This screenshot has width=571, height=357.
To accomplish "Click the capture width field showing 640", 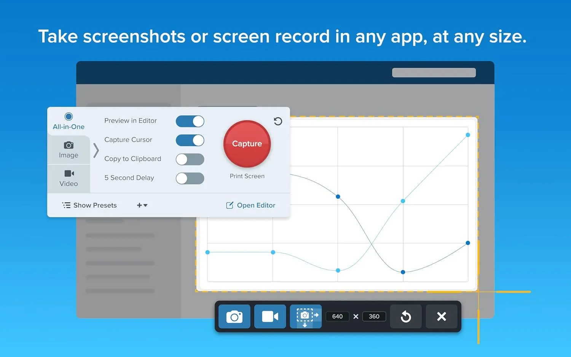I will [x=337, y=316].
